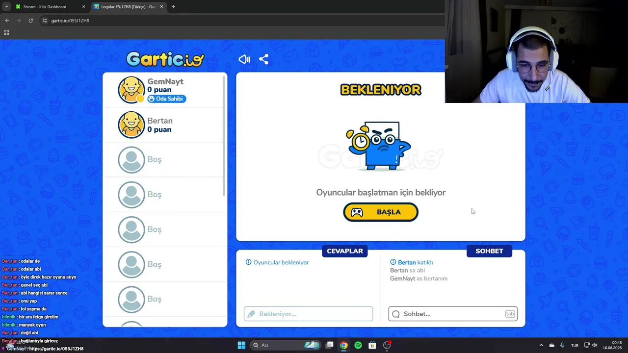
Task: Click GemNayt's '0 puan' score
Action: [x=159, y=90]
